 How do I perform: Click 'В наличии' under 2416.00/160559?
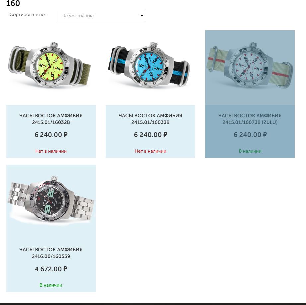pyautogui.click(x=51, y=285)
